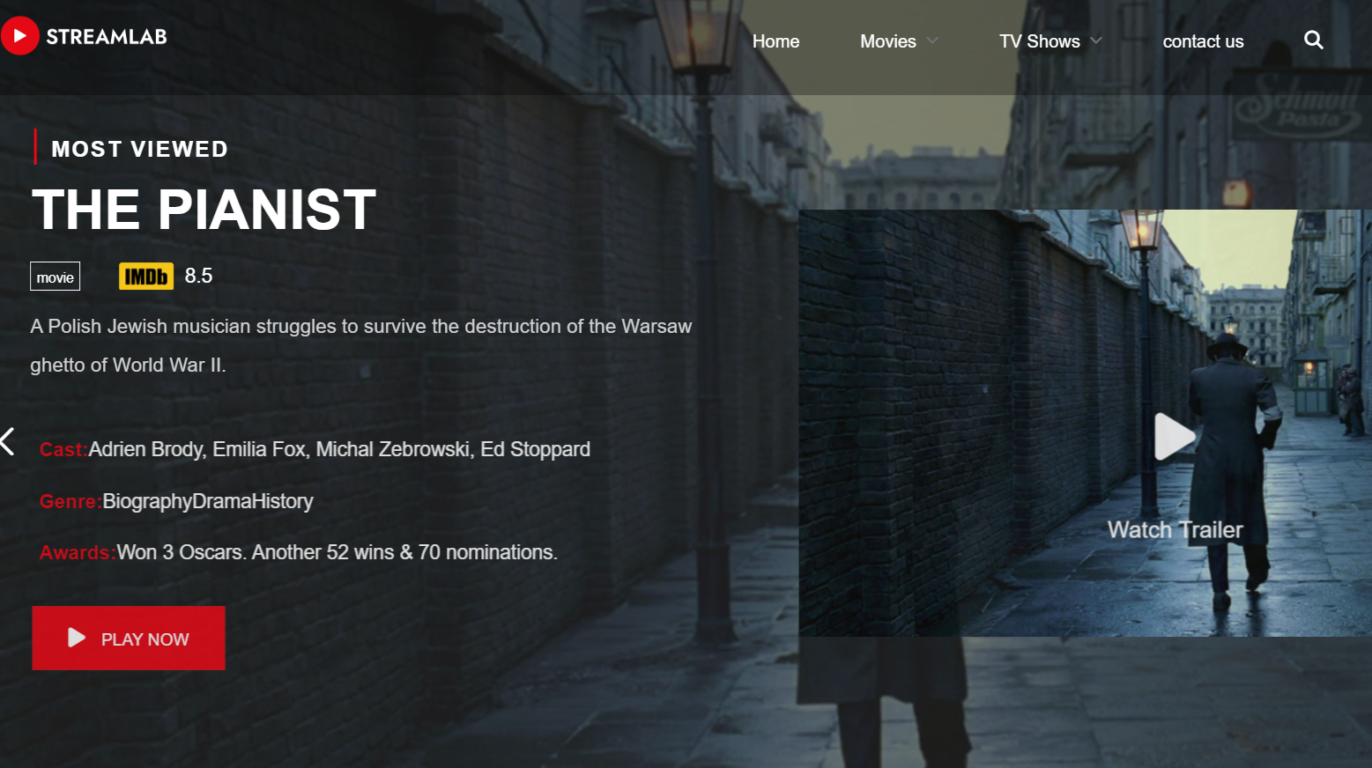The width and height of the screenshot is (1372, 768).
Task: Open search with the magnifier icon
Action: tap(1313, 41)
